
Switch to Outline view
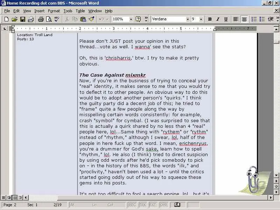tap(20, 197)
